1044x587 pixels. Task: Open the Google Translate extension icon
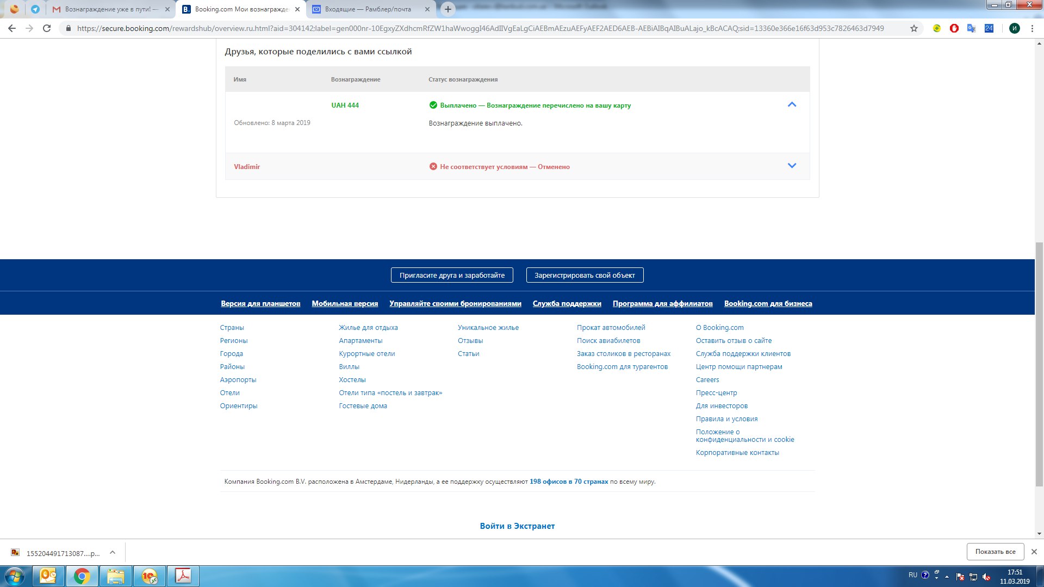coord(971,28)
